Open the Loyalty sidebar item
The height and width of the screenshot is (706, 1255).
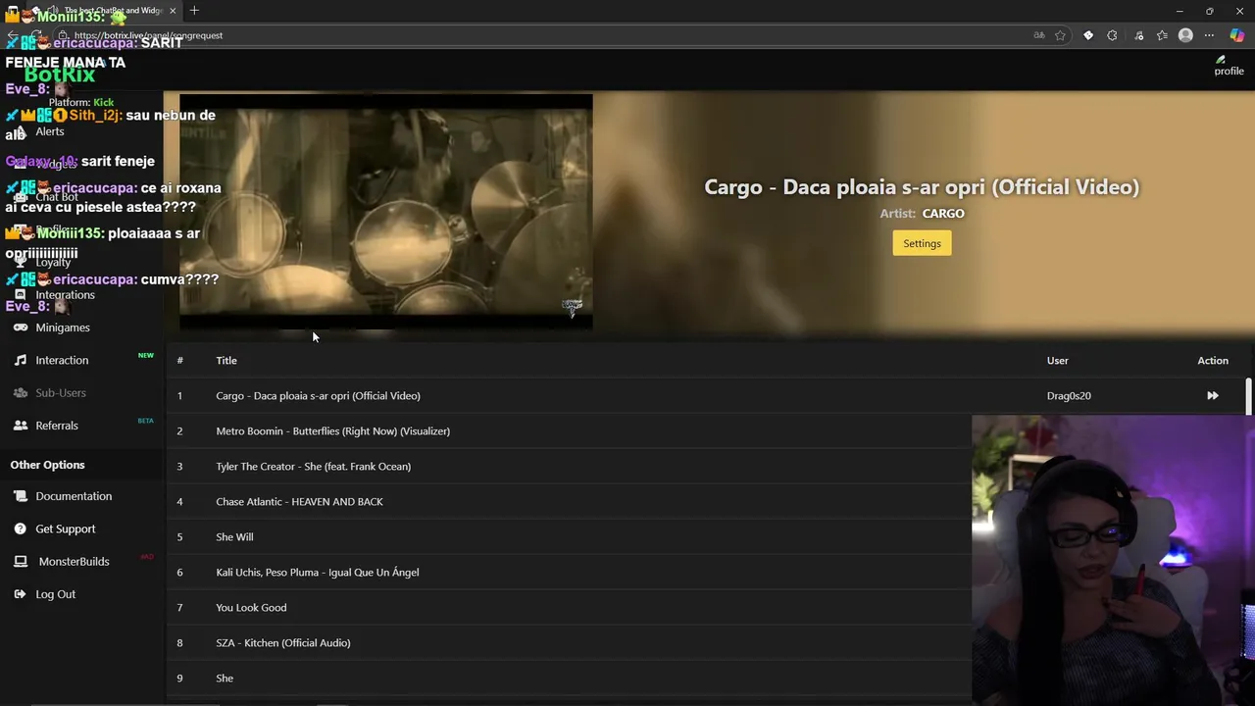click(53, 263)
